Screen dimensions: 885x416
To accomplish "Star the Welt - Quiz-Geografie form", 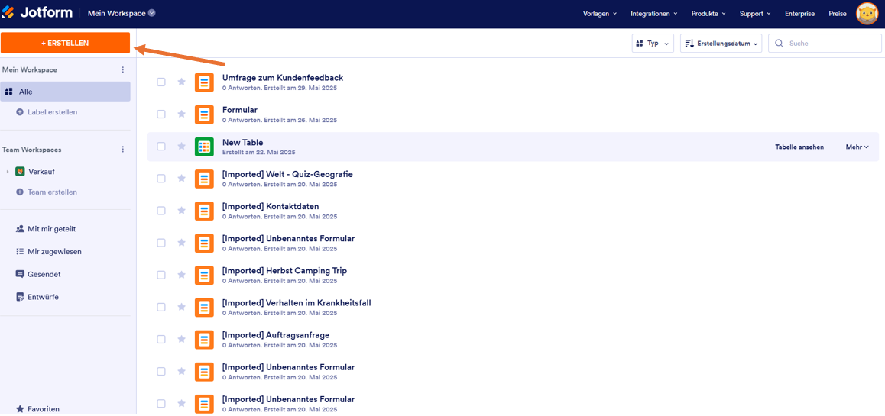I will [181, 178].
